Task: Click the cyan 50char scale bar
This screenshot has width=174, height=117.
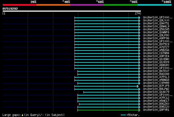Action: (x=123, y=115)
